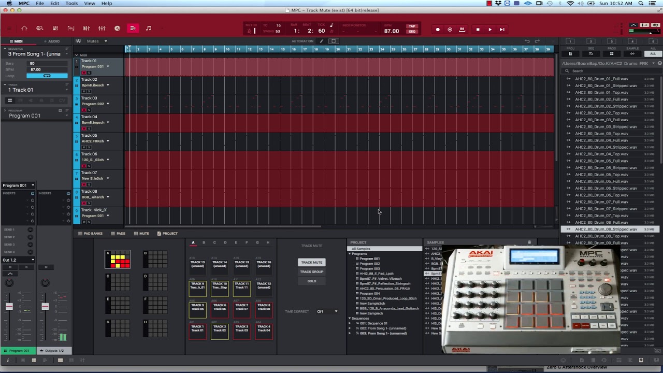
Task: Stop playback with the Stop button
Action: tap(478, 30)
